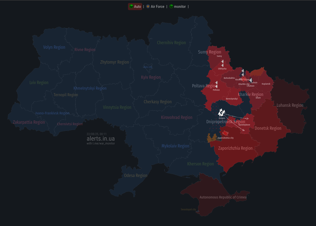Click the Kharkiv city label

(x=244, y=84)
